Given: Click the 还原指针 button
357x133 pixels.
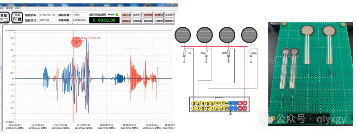Looking at the screenshot, I should coord(159,21).
